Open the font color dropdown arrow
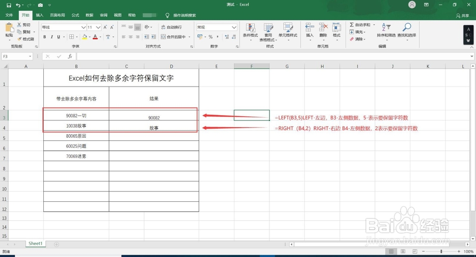This screenshot has width=476, height=257. tap(100, 37)
